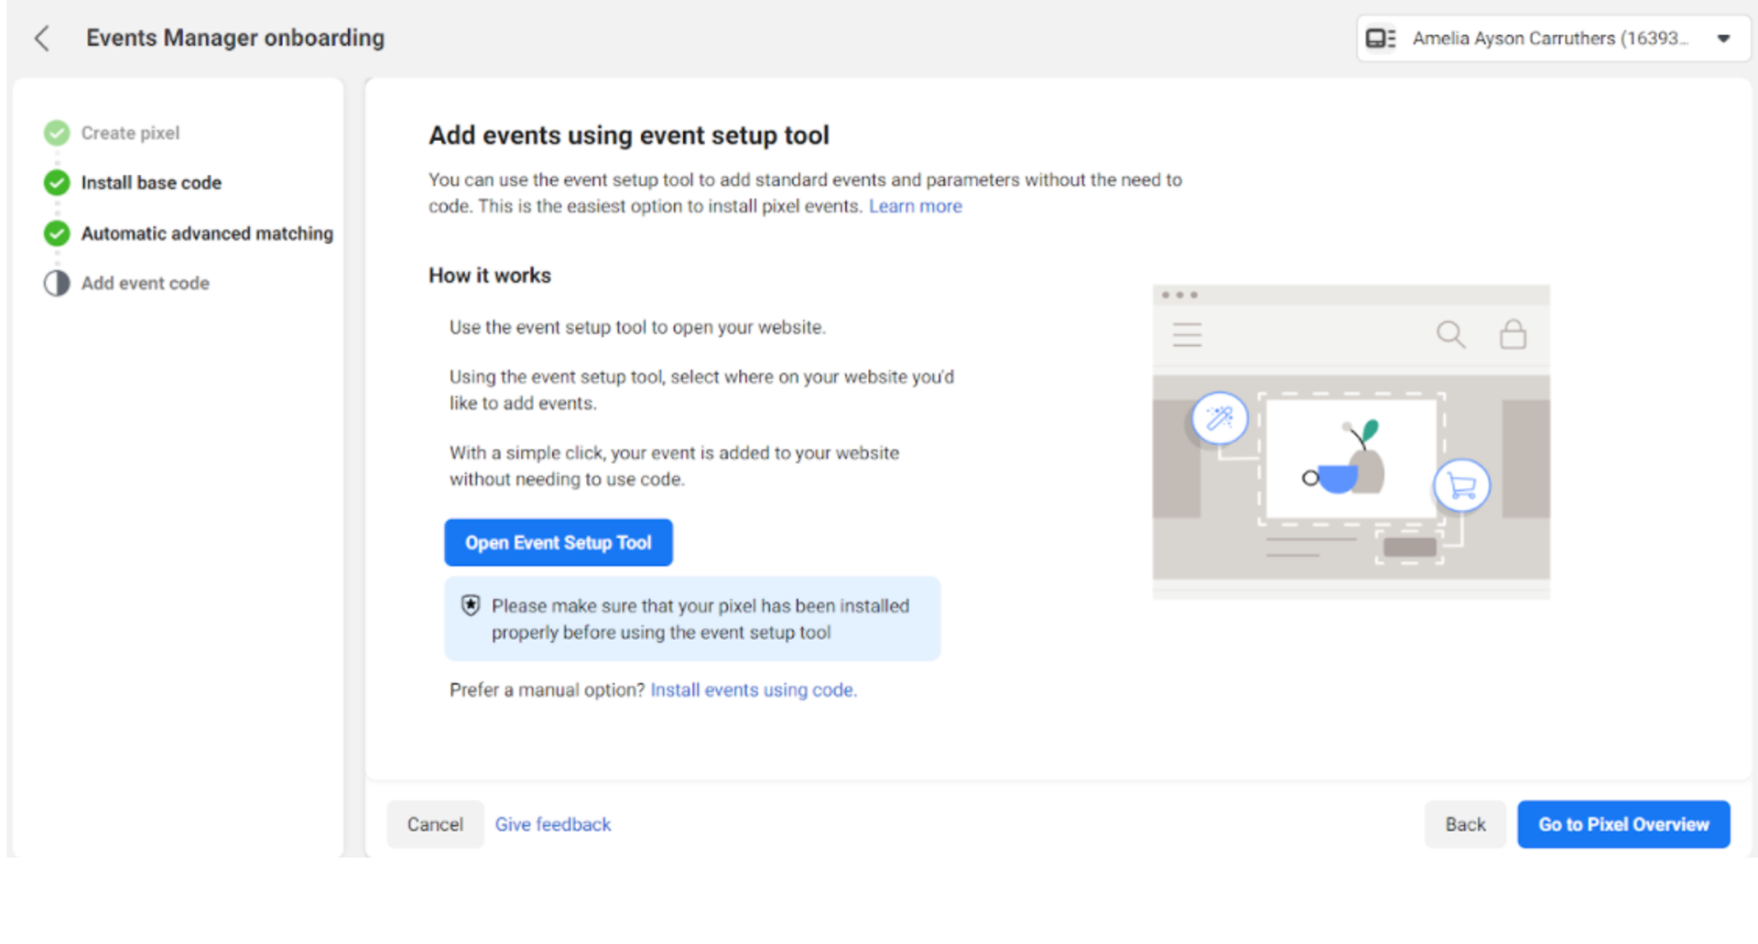Click the Events Manager onboarding title
The width and height of the screenshot is (1758, 944).
coord(235,38)
